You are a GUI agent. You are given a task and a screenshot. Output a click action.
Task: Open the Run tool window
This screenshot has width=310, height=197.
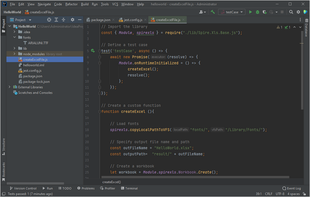[x=48, y=188]
